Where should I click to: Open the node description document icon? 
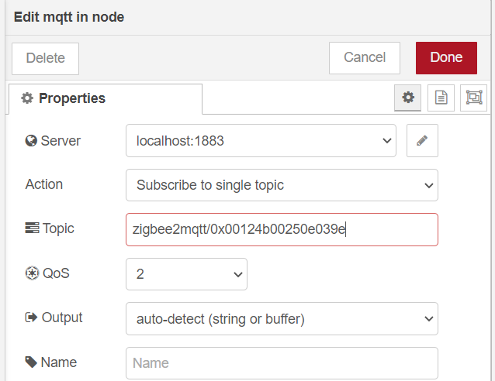click(441, 98)
